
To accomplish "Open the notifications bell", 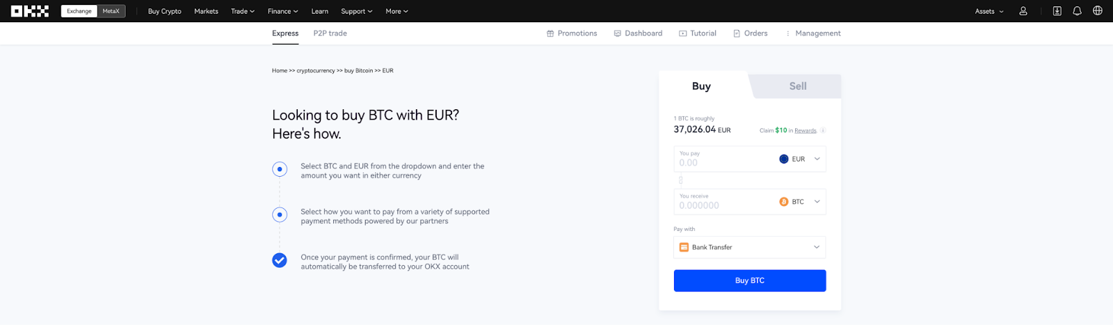I will (x=1077, y=11).
